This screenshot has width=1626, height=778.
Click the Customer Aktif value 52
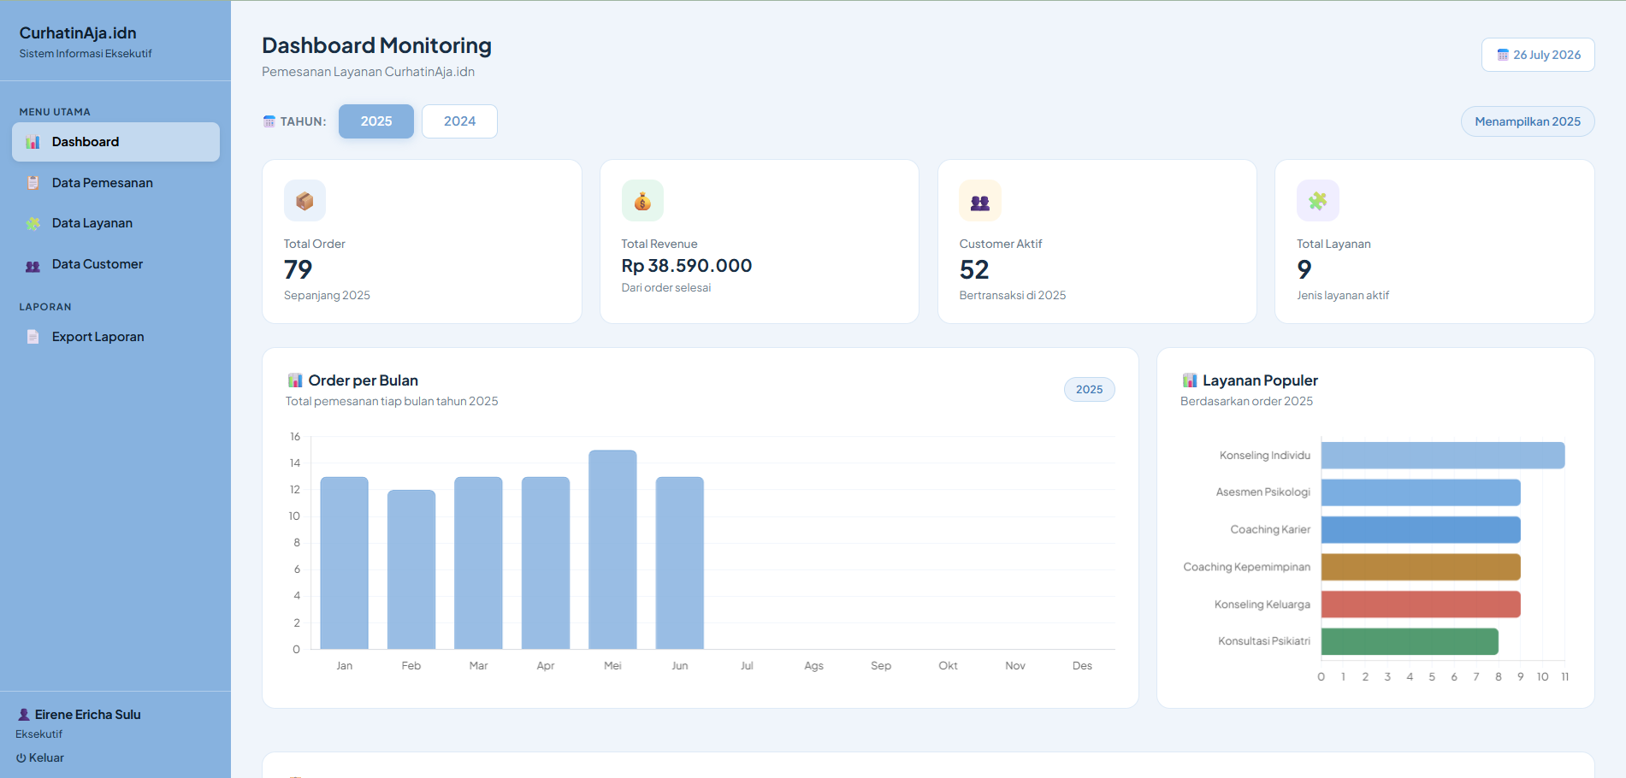click(974, 269)
